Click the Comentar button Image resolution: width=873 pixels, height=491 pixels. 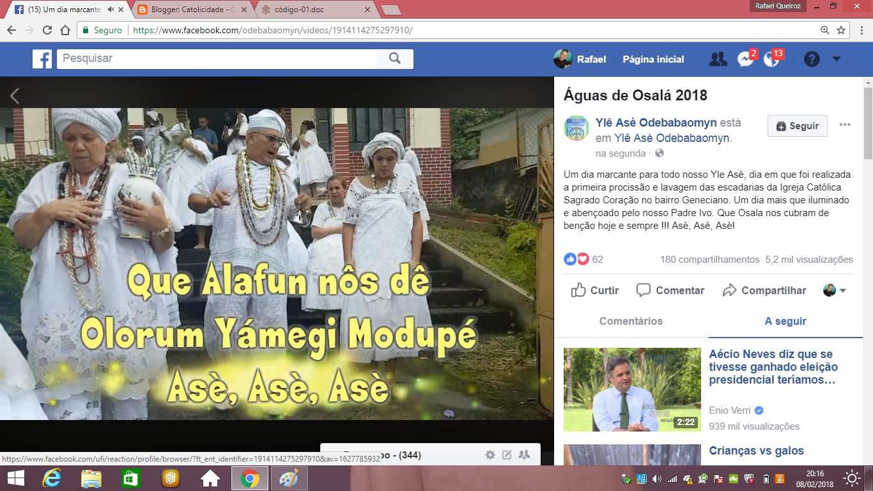pos(670,290)
